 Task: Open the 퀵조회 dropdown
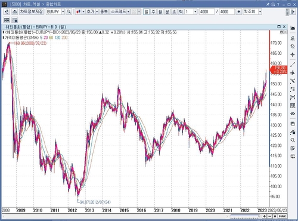pos(260,12)
